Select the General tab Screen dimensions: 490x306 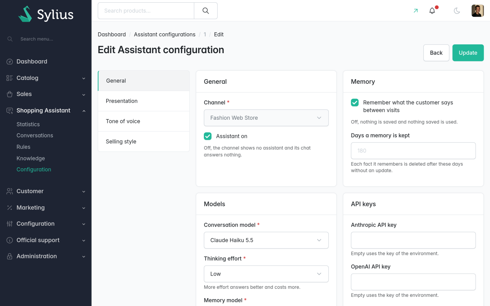[144, 81]
